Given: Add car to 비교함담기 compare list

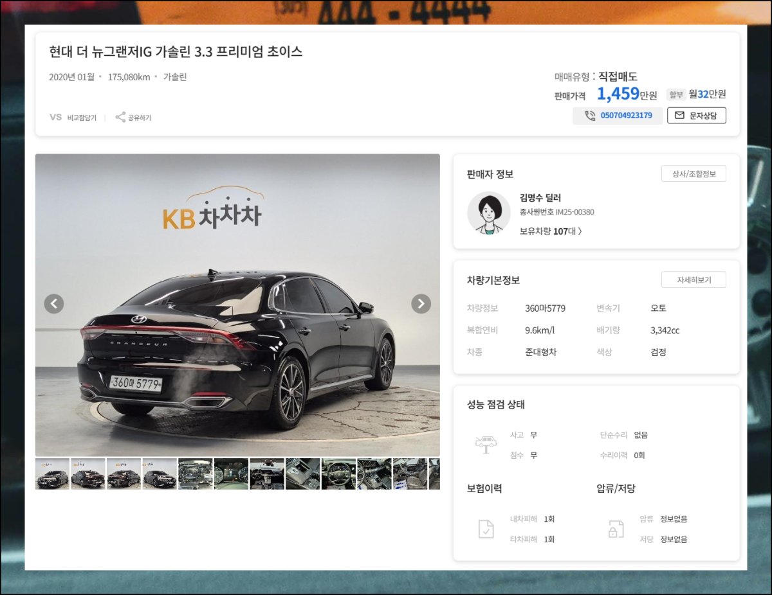Looking at the screenshot, I should coord(82,118).
